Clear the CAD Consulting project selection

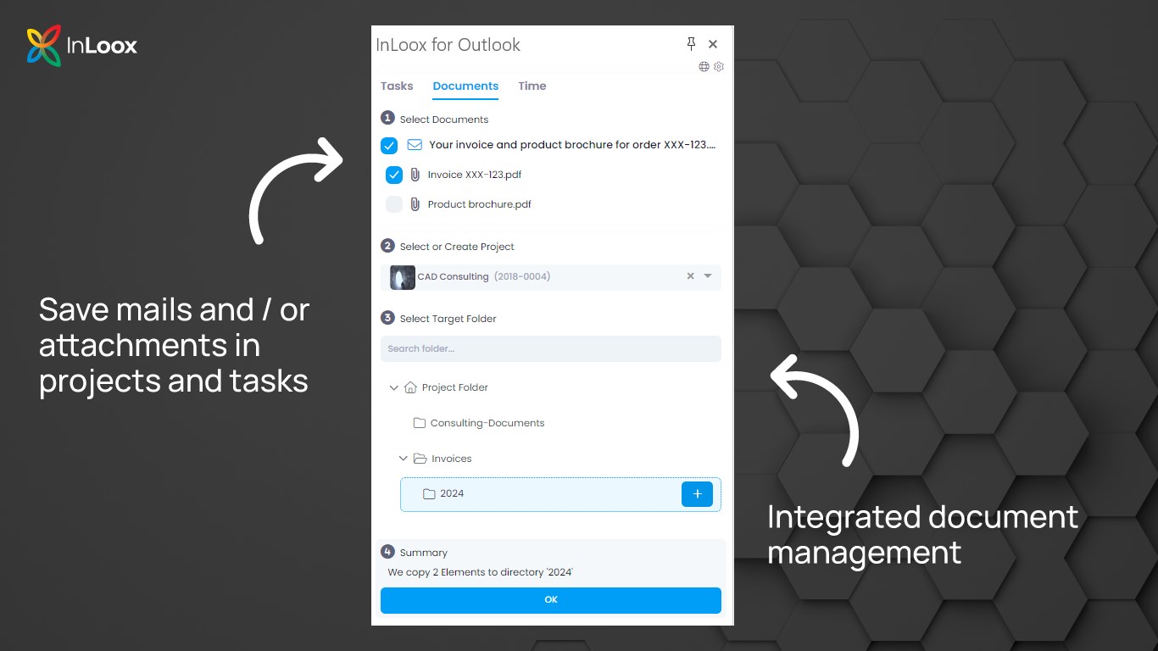tap(690, 276)
